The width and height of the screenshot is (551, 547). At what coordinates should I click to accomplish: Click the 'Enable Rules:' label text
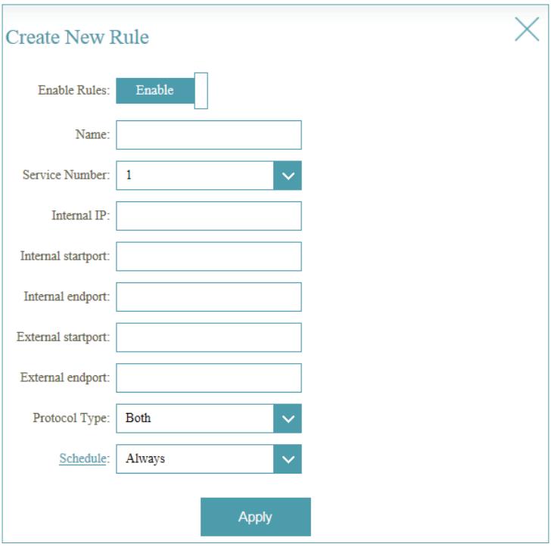pos(73,91)
